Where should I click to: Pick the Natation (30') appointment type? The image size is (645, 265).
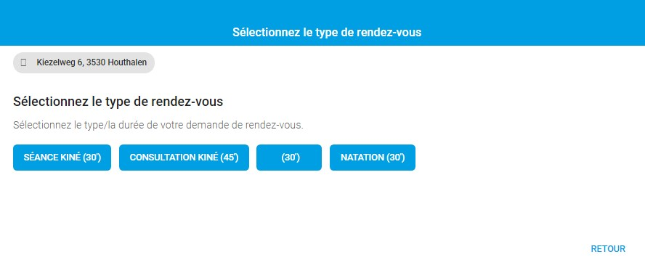373,158
